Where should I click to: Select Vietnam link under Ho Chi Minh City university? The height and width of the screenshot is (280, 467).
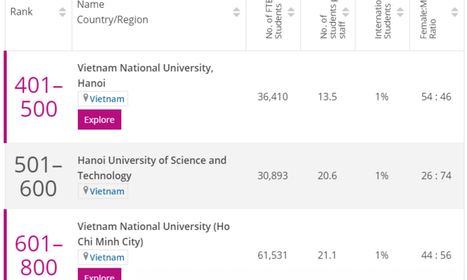click(106, 257)
